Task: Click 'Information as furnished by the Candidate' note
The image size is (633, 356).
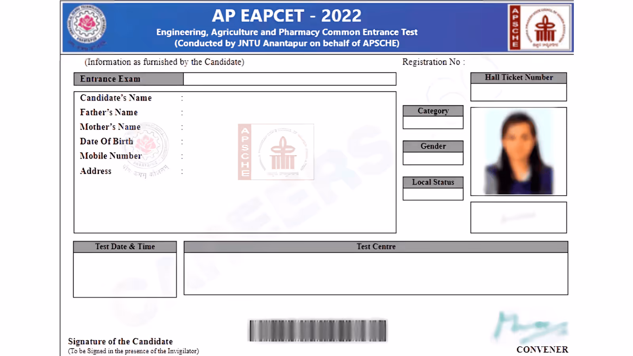Action: tap(164, 62)
